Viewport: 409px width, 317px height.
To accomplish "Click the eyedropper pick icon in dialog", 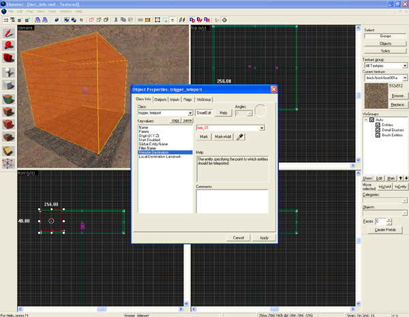I will 241,137.
